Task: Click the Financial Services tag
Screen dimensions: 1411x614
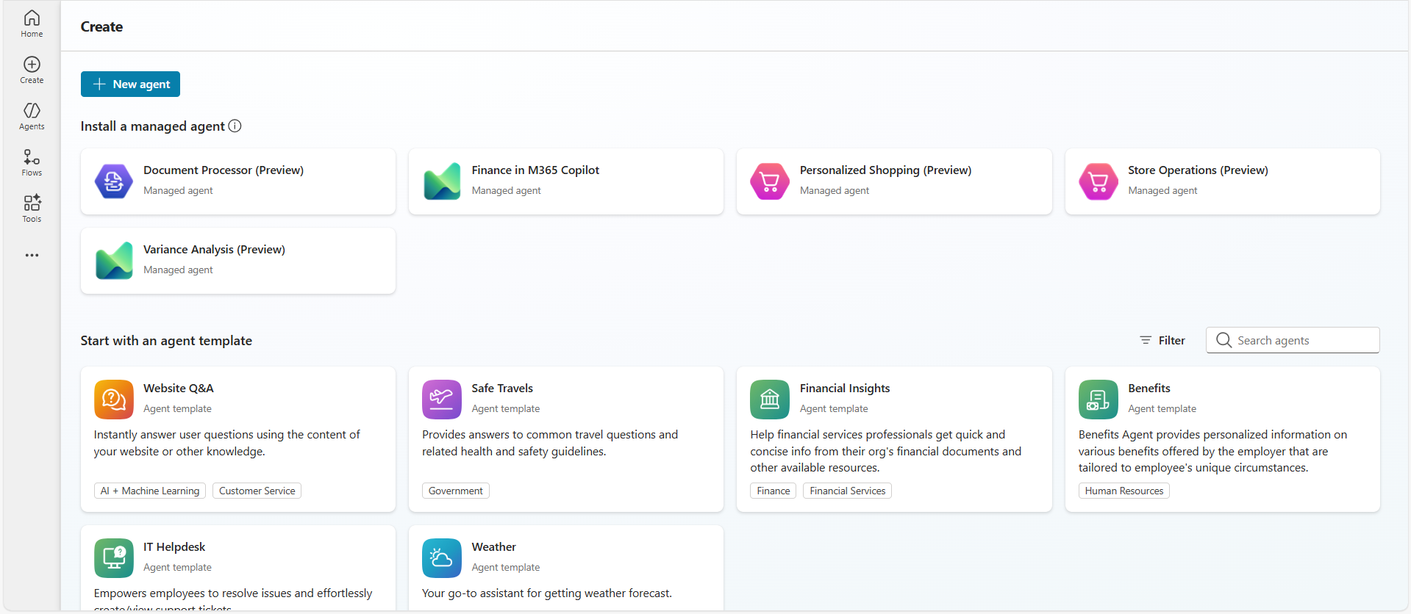Action: (x=847, y=491)
